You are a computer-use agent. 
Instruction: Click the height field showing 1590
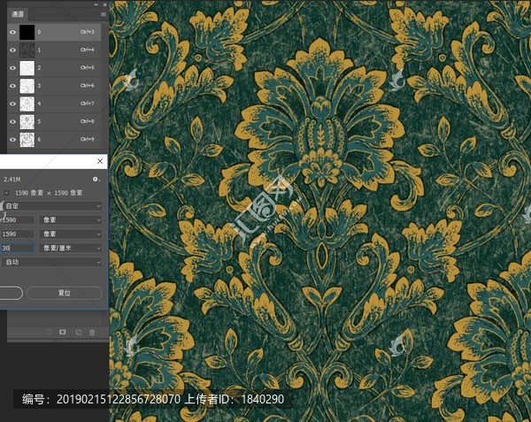click(17, 234)
